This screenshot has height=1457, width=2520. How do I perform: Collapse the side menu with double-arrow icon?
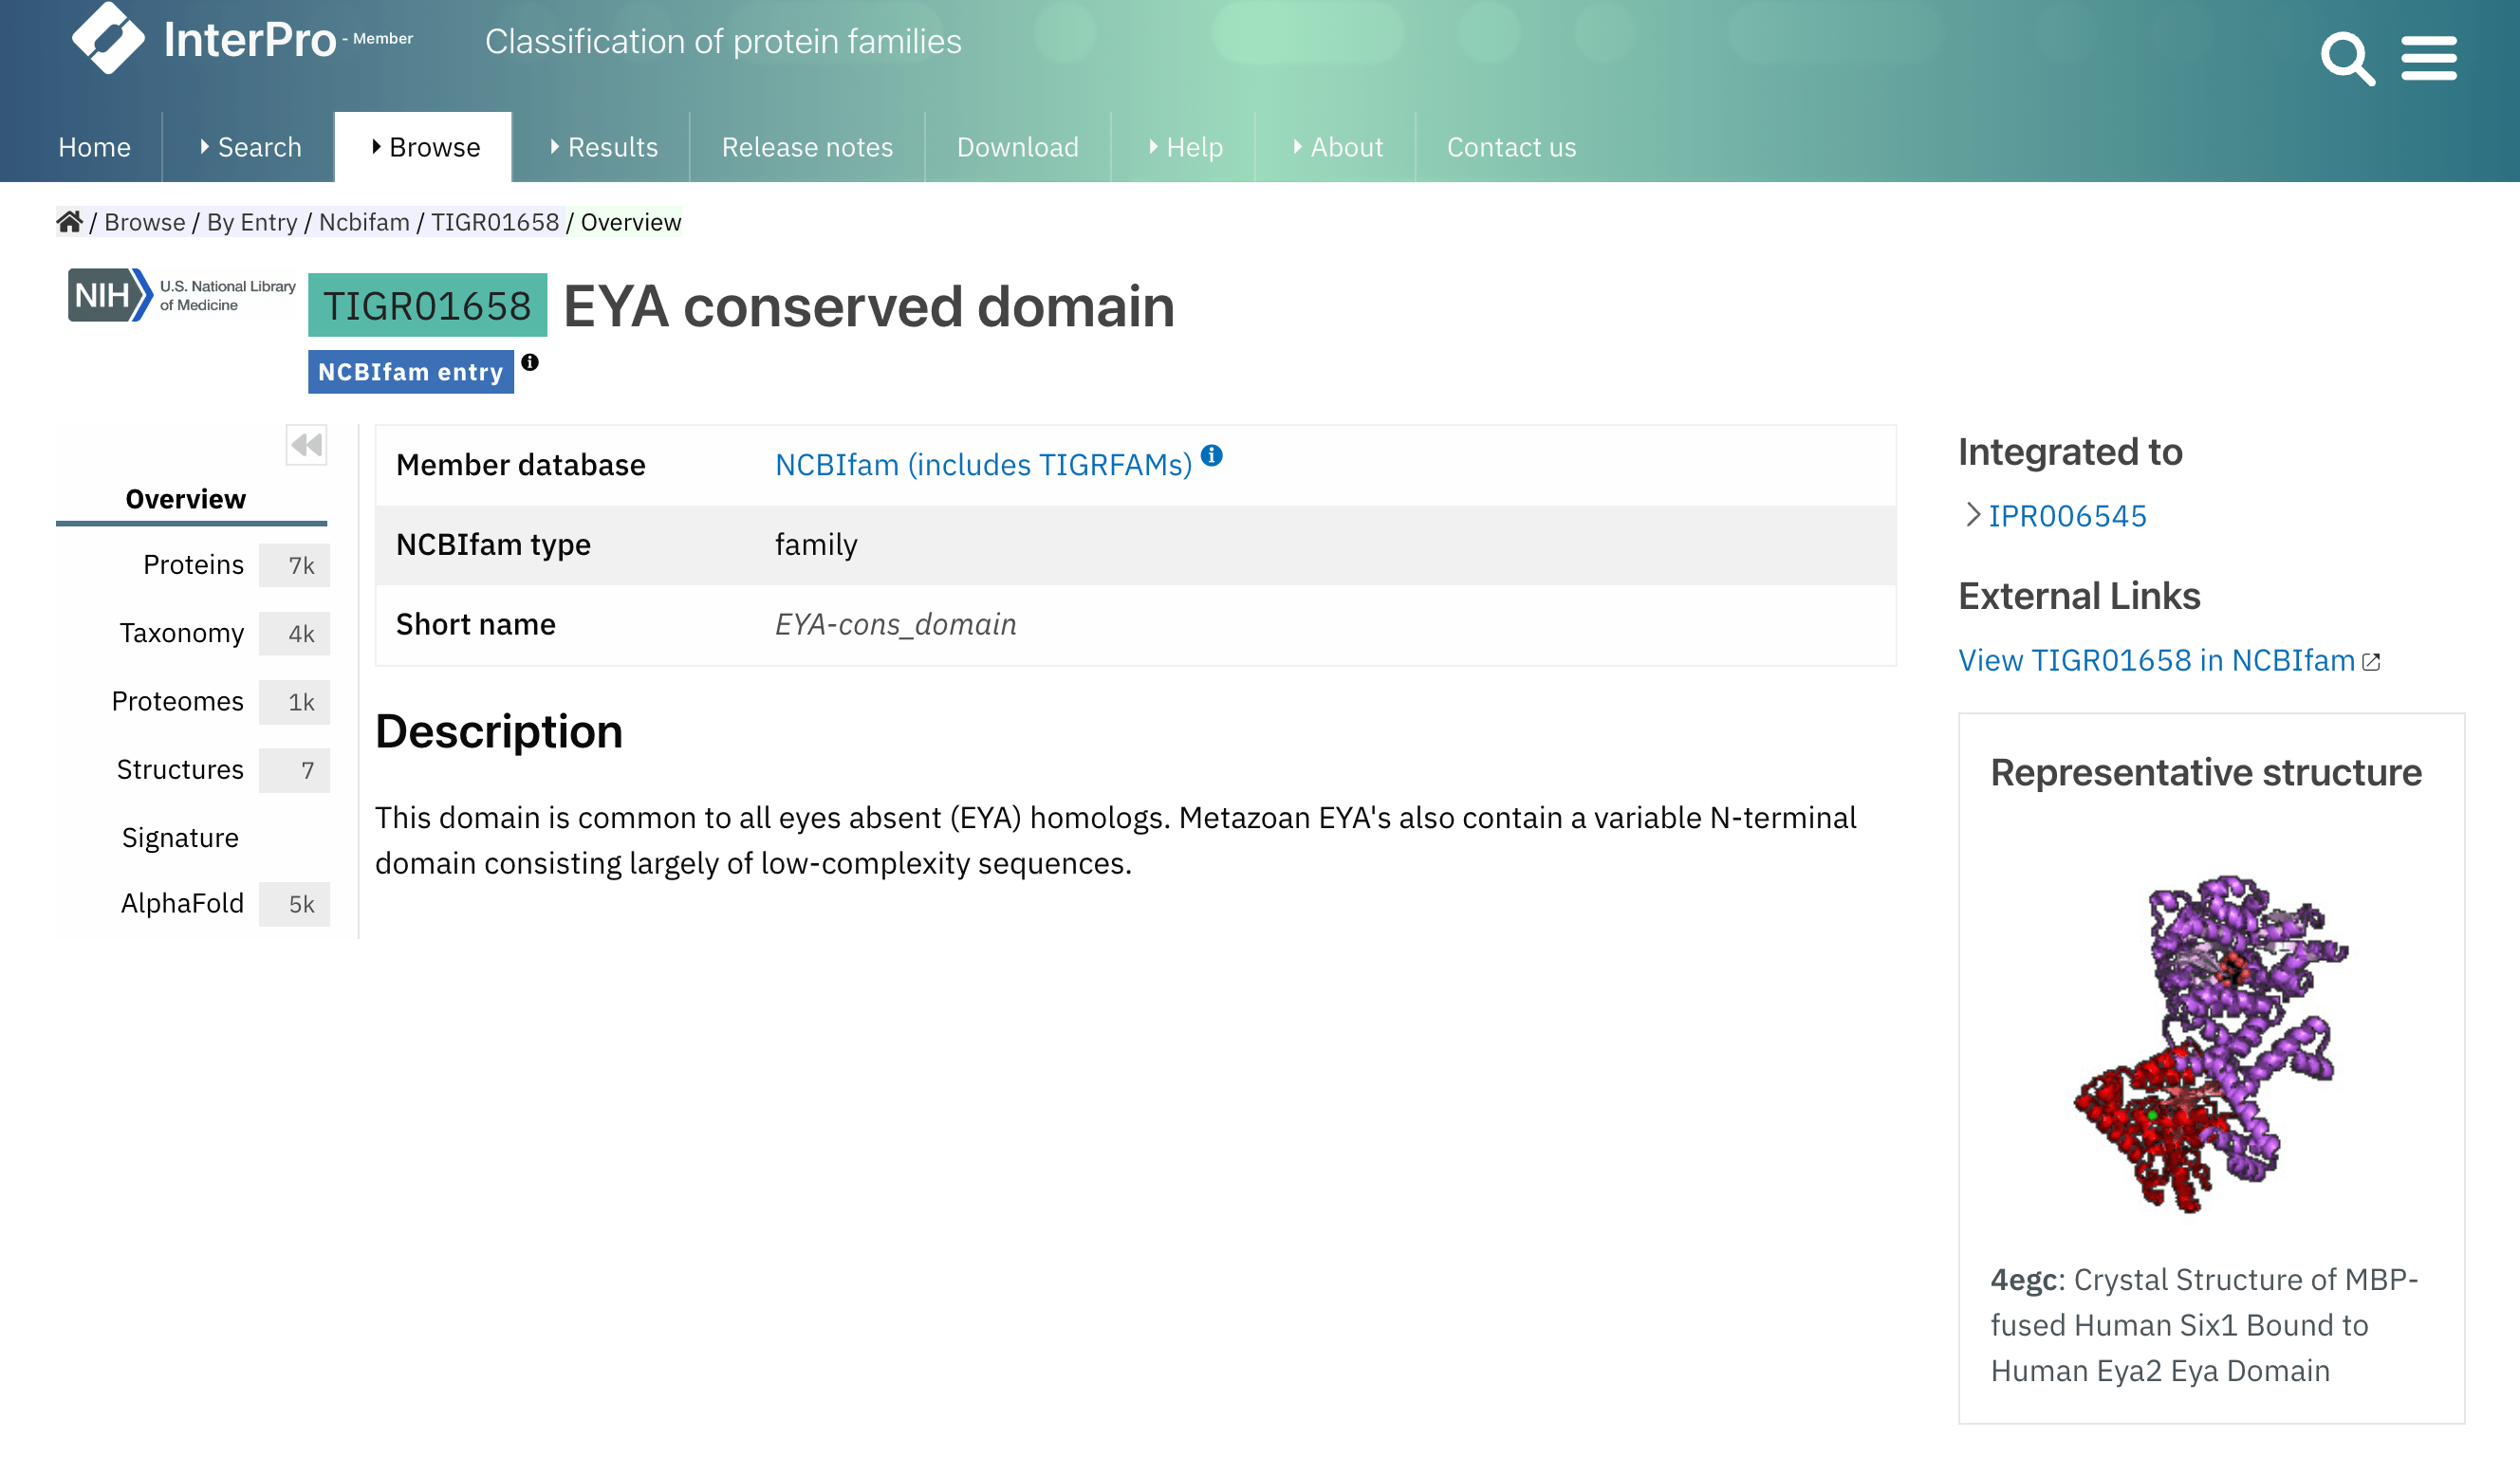click(x=307, y=445)
